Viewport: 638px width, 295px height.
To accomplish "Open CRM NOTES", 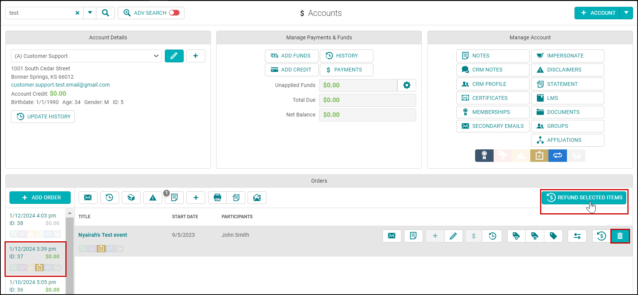I will [x=492, y=70].
